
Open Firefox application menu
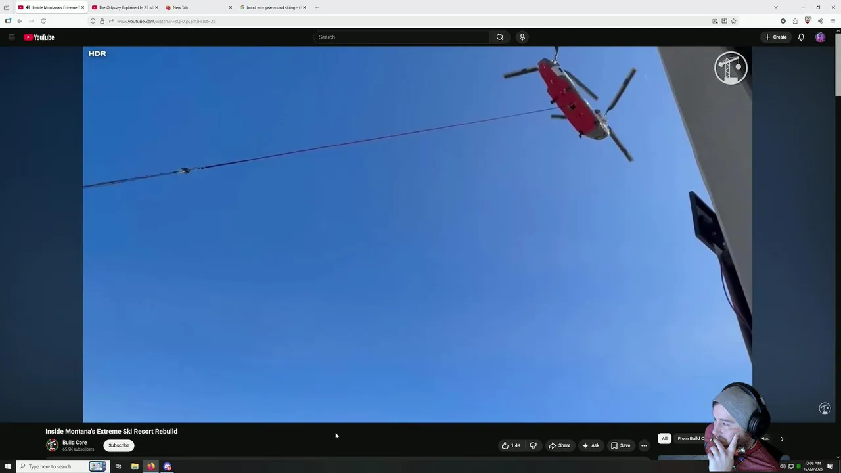point(833,21)
